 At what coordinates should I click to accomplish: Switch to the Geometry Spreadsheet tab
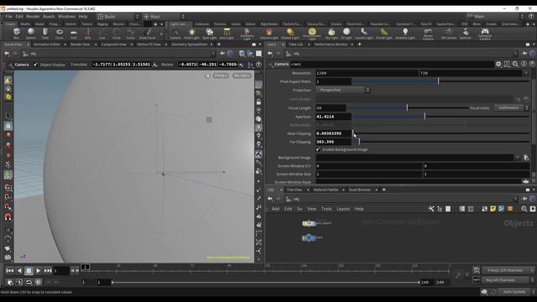[189, 44]
